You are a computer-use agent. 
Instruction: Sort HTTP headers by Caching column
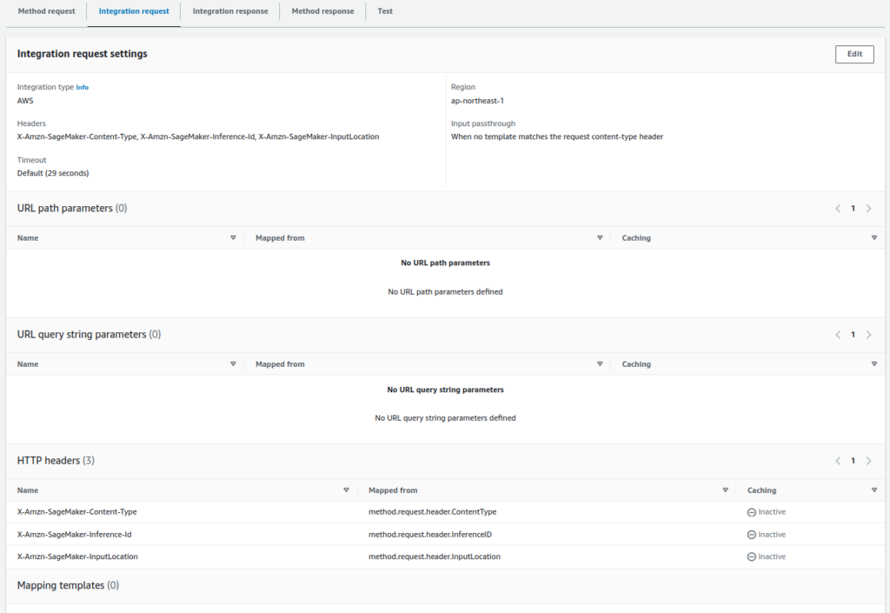point(873,490)
